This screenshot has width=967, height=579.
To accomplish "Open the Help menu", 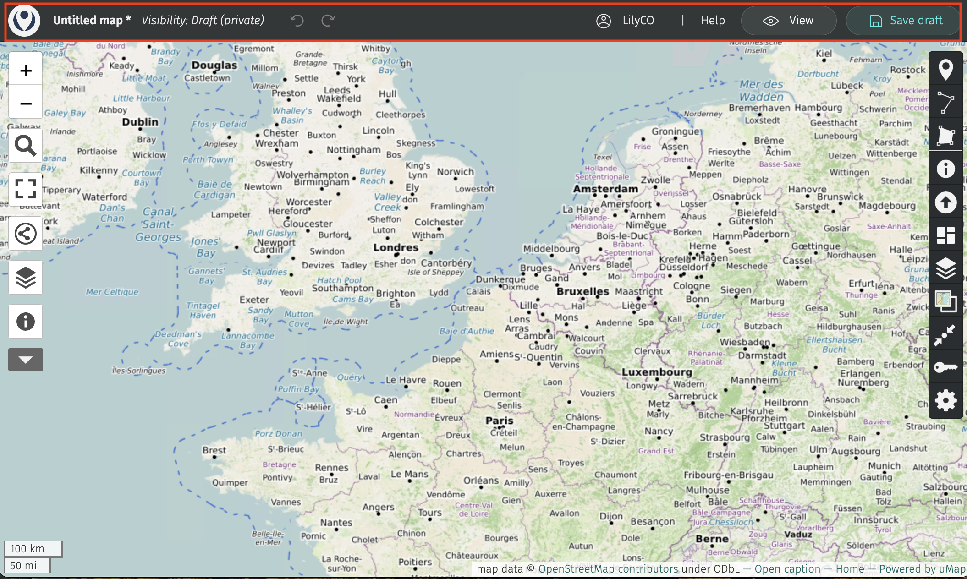I will tap(713, 21).
